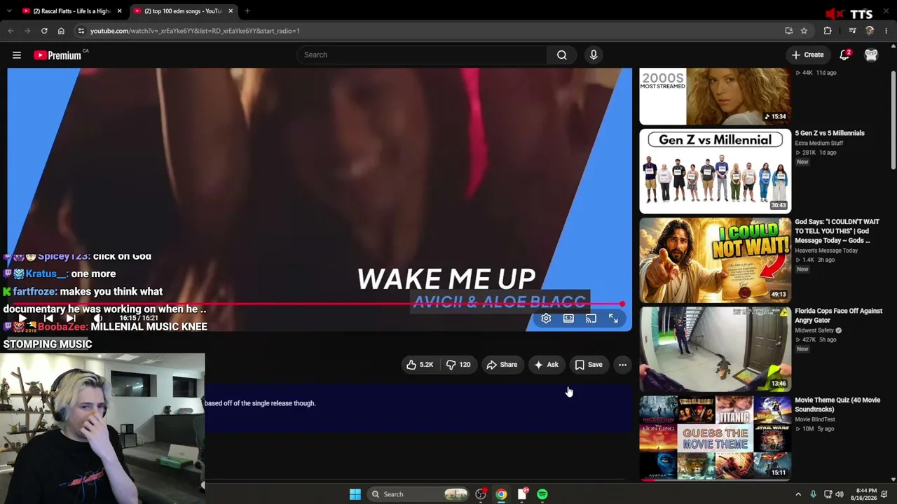Go forward in the browser

click(x=27, y=31)
